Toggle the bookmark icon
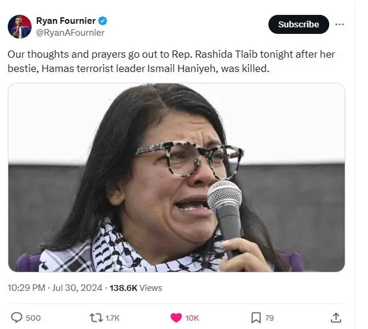Image resolution: width=368 pixels, height=329 pixels. 256,318
